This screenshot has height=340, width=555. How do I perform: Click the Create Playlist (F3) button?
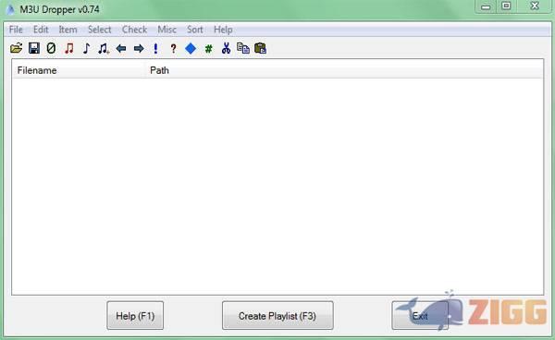tap(277, 316)
